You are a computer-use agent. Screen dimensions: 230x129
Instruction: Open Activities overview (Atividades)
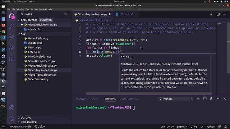coord(6,1)
